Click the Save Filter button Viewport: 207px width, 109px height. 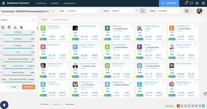[29, 87]
